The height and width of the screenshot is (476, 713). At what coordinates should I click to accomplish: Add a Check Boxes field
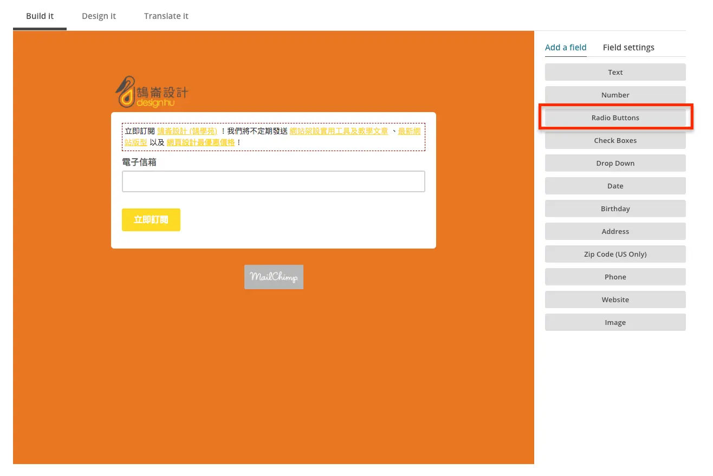pyautogui.click(x=615, y=140)
